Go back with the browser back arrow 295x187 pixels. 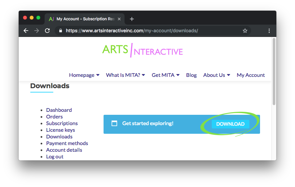(x=26, y=31)
